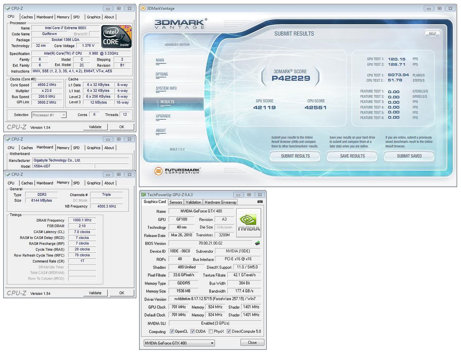
Task: Click the SAVE RESULTS button
Action: pos(352,156)
